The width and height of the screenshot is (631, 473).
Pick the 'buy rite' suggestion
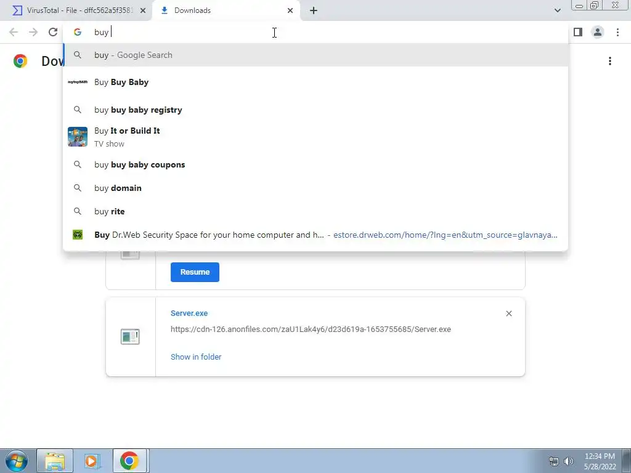(316, 211)
